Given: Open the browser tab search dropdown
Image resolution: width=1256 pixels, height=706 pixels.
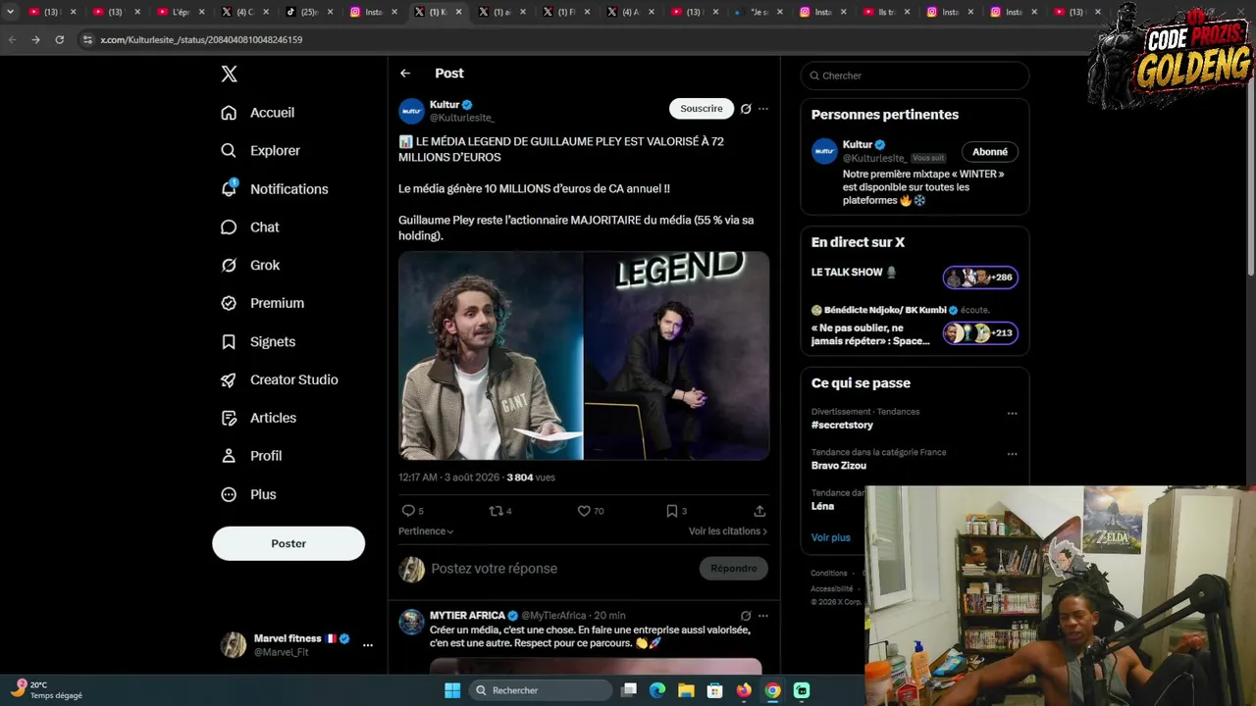Looking at the screenshot, I should click(x=10, y=12).
